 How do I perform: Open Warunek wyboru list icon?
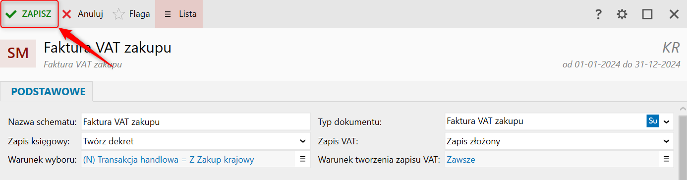(x=302, y=159)
